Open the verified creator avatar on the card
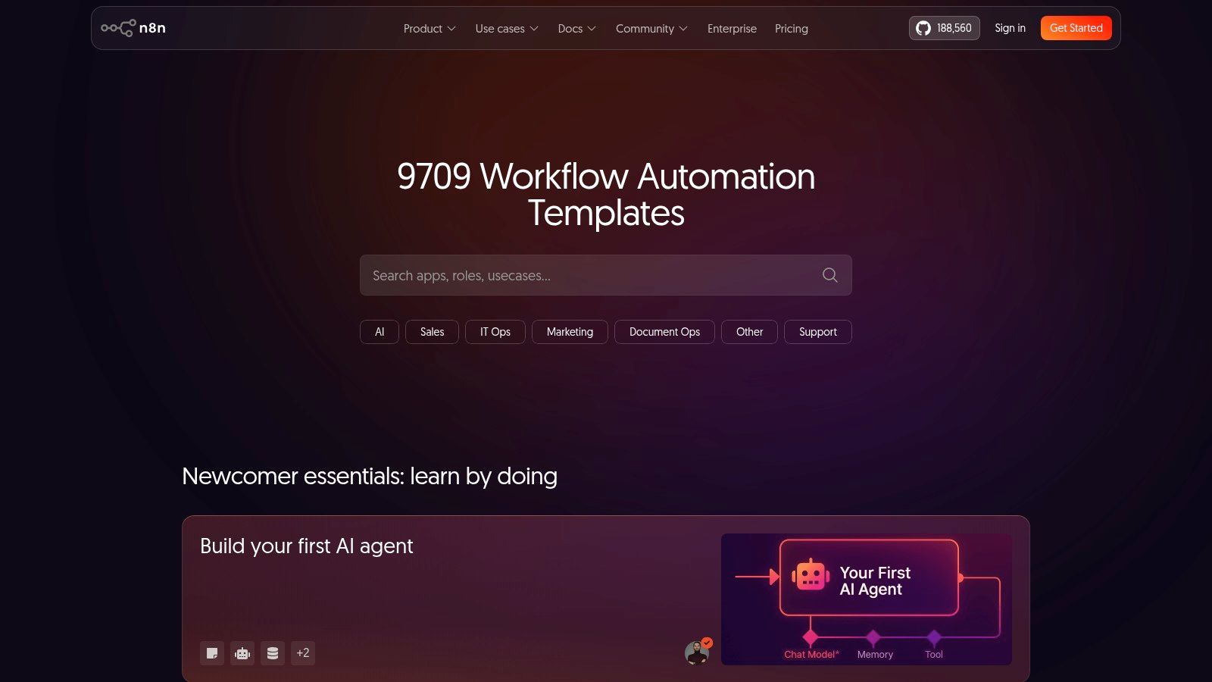Screen dimensions: 1212x682 coord(697,652)
